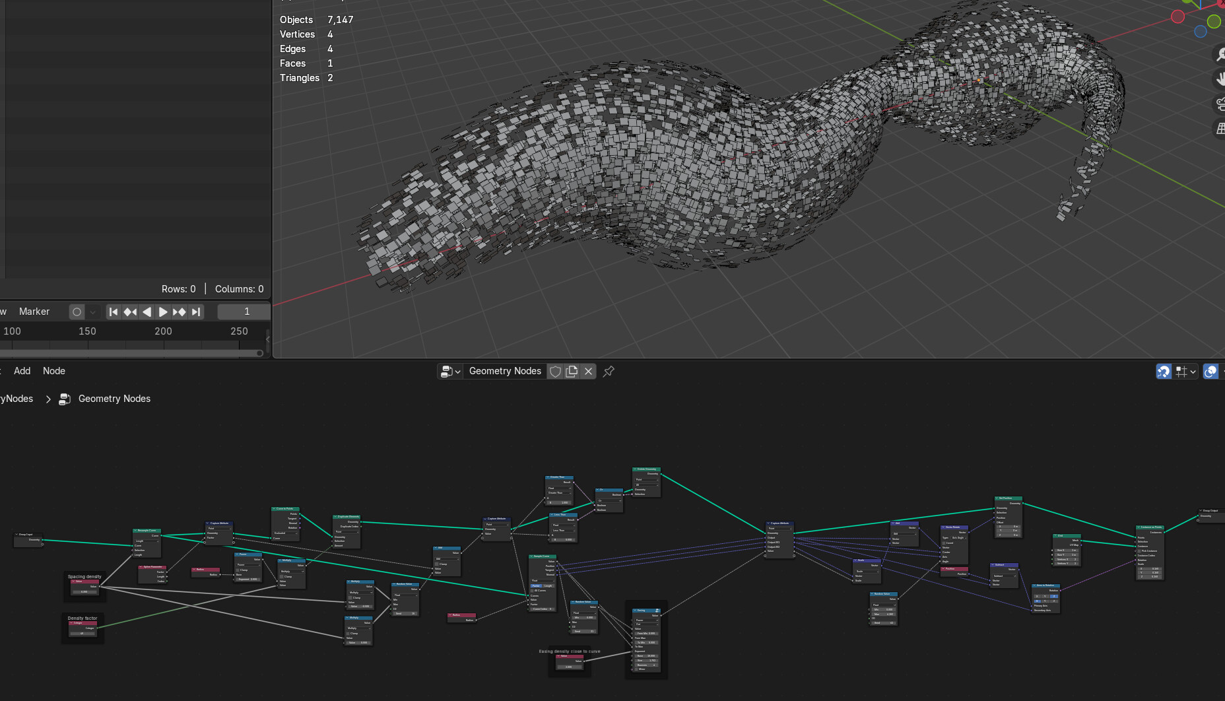
Task: Toggle the snap magnet in node editor
Action: [1164, 372]
